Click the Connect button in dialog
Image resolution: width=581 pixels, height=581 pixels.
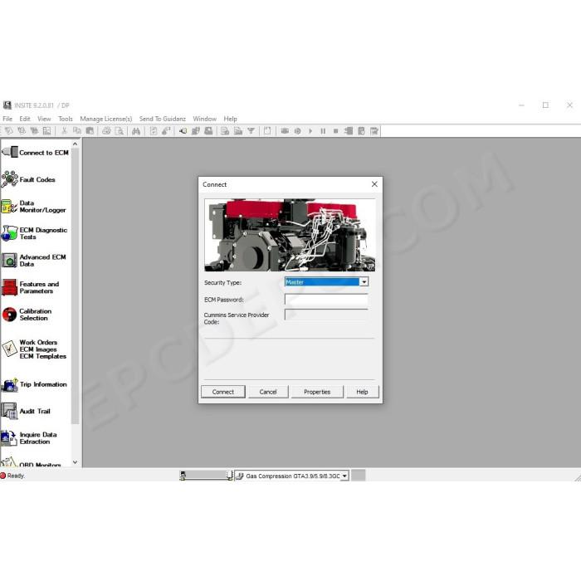point(223,392)
